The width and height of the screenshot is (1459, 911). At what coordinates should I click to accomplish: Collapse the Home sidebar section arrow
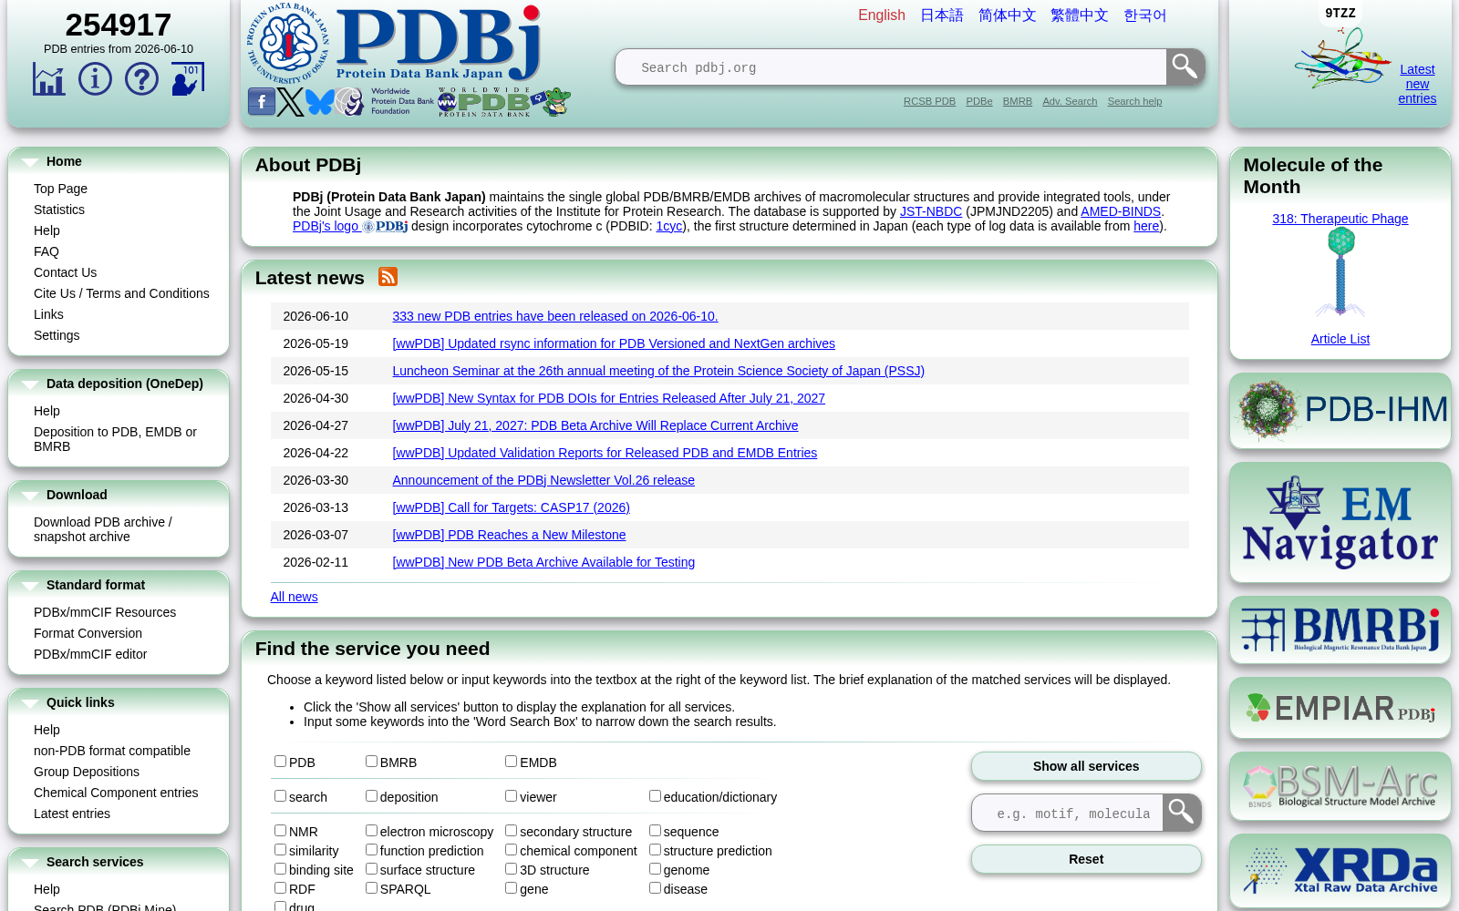pos(30,162)
